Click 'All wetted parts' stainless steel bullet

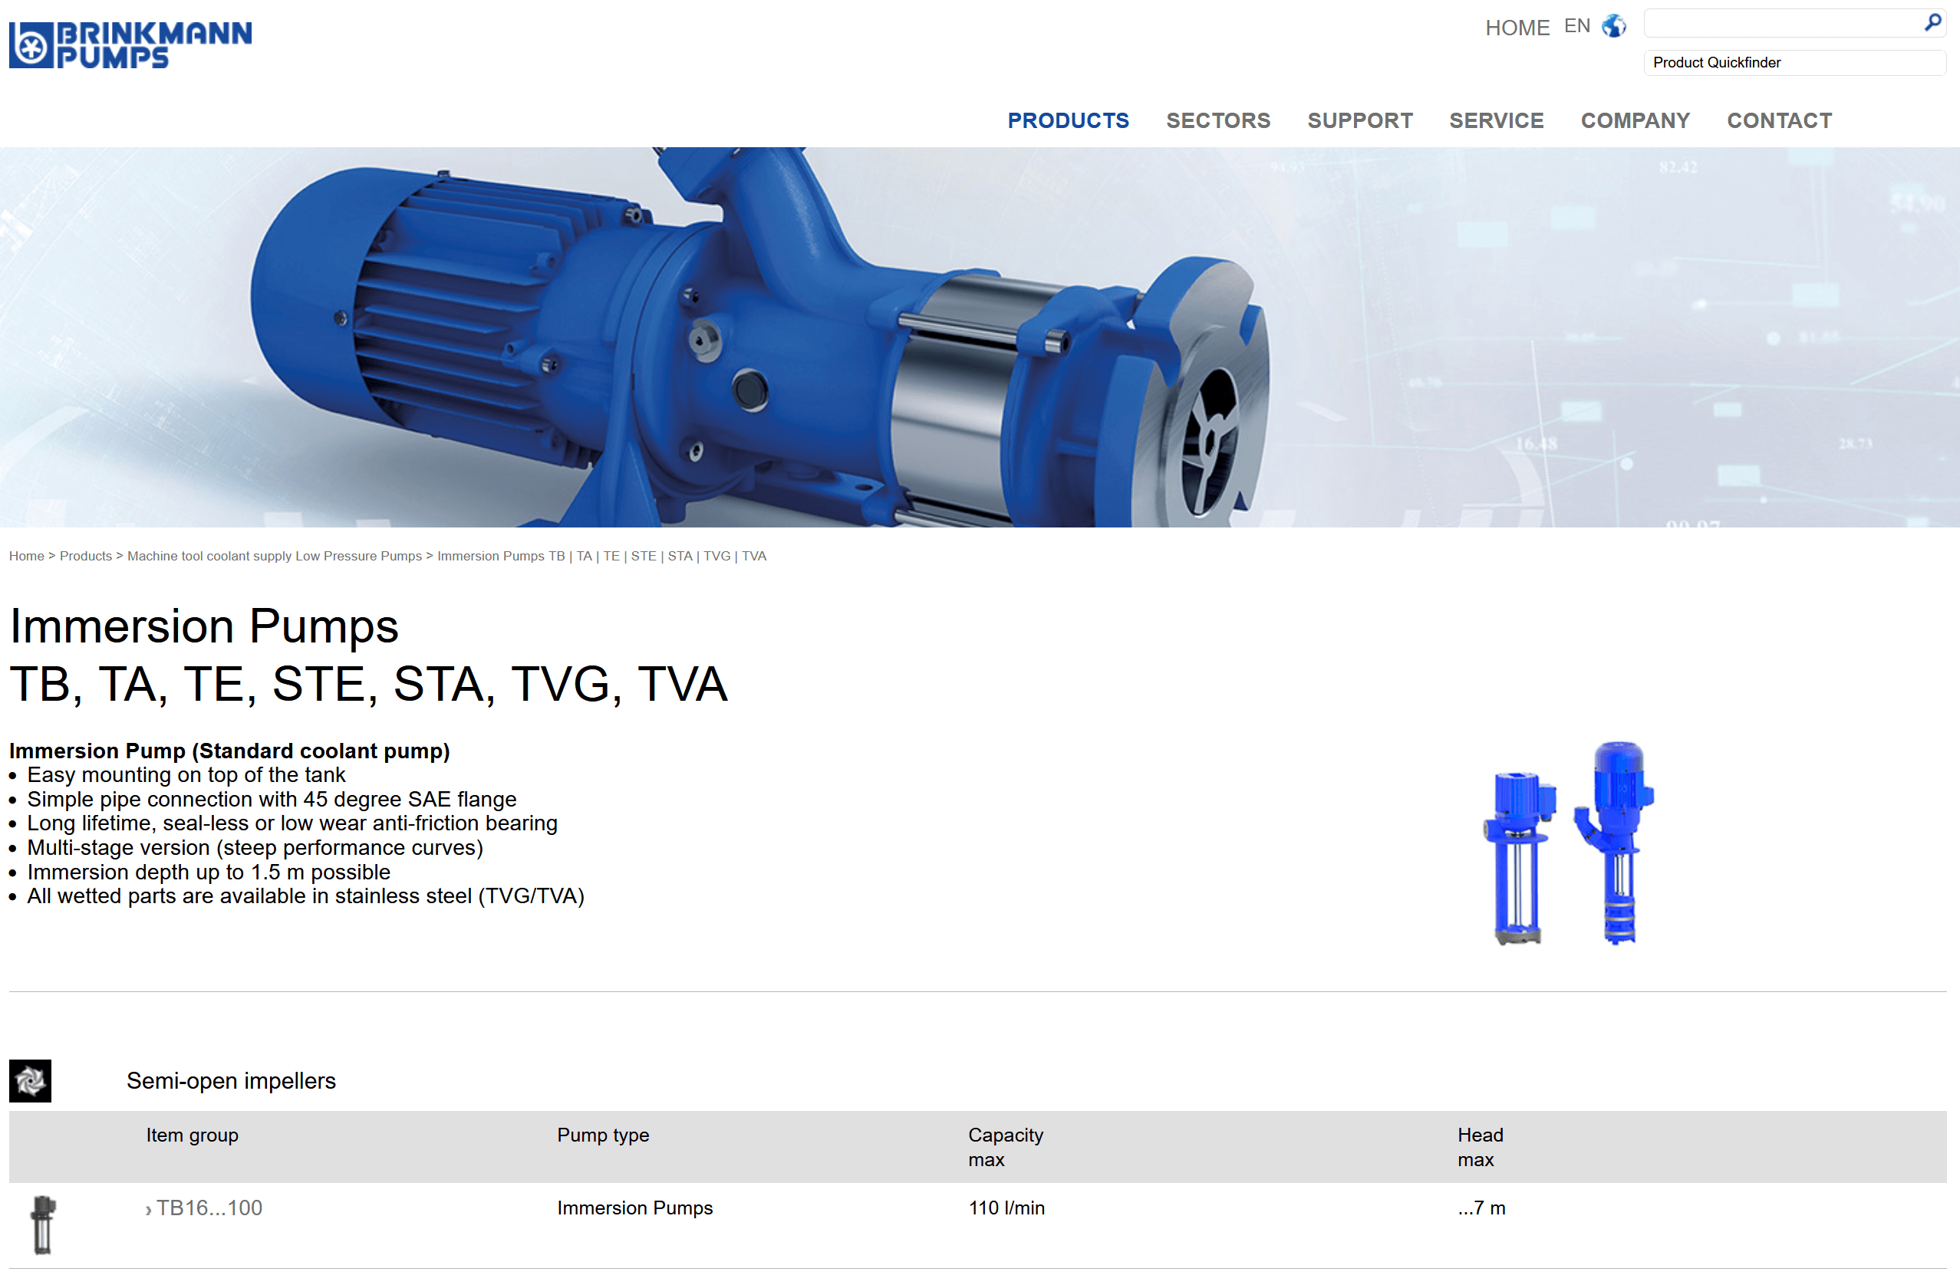click(305, 895)
